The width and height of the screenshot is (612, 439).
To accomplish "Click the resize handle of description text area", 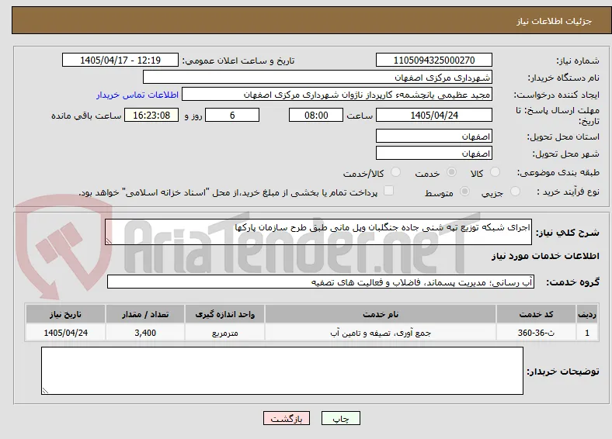I will [109, 241].
